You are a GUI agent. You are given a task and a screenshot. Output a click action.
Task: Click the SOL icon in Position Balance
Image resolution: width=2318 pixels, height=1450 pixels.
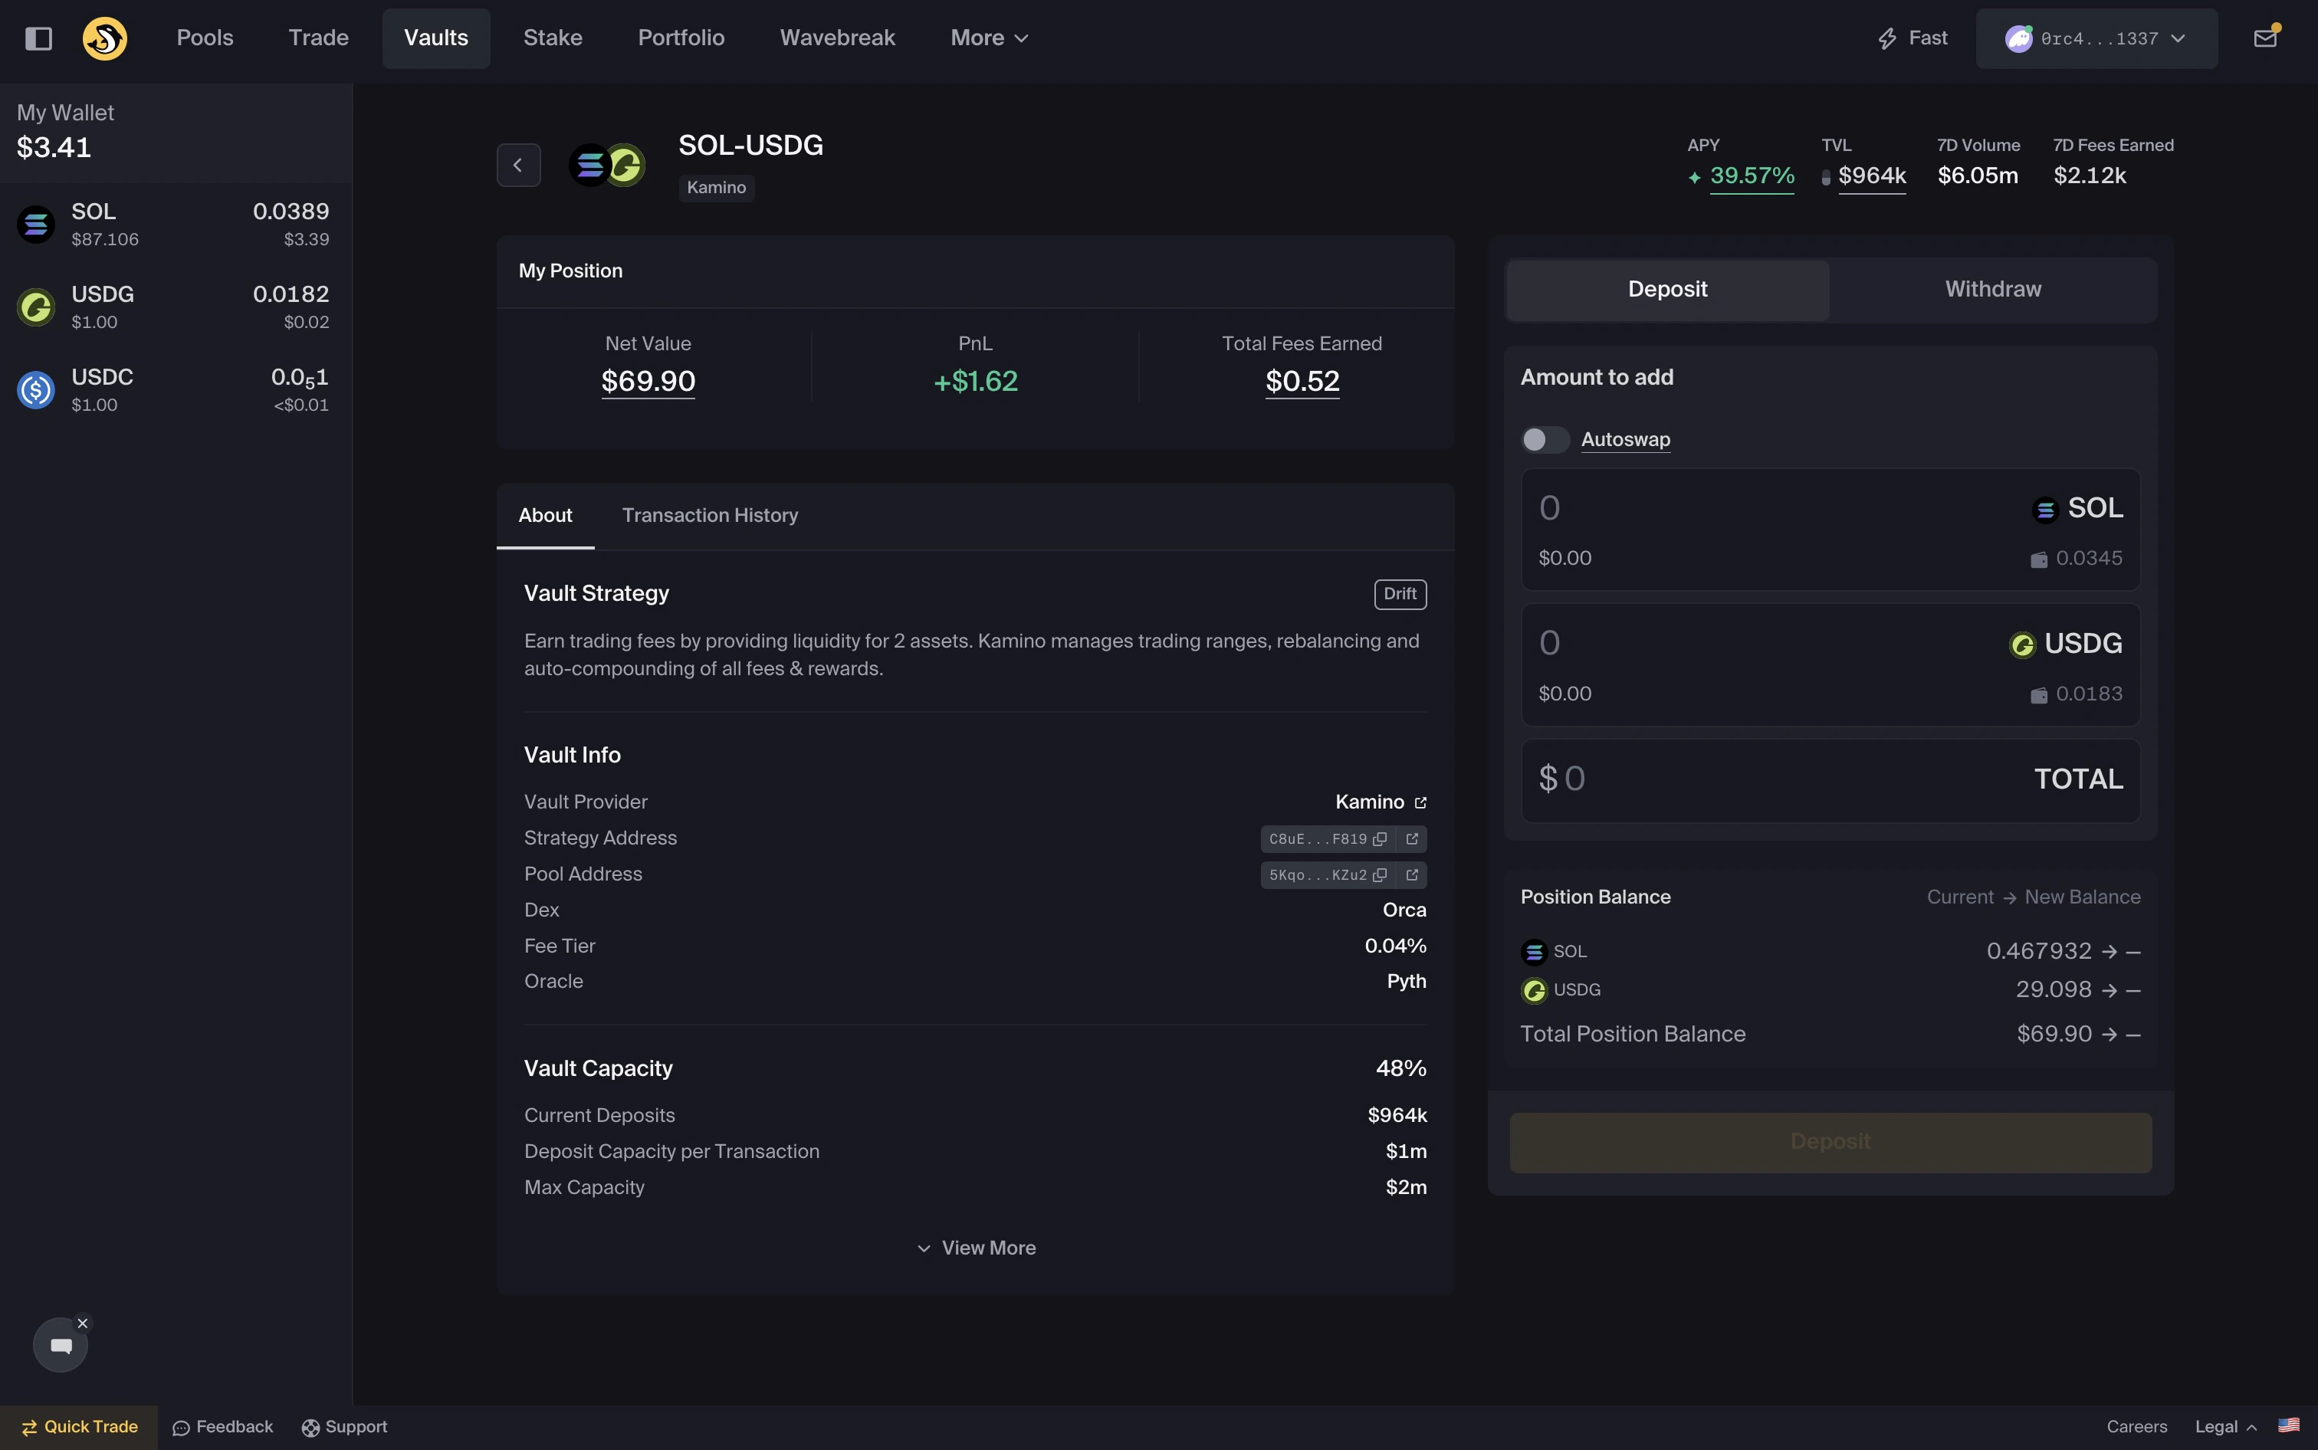point(1534,951)
